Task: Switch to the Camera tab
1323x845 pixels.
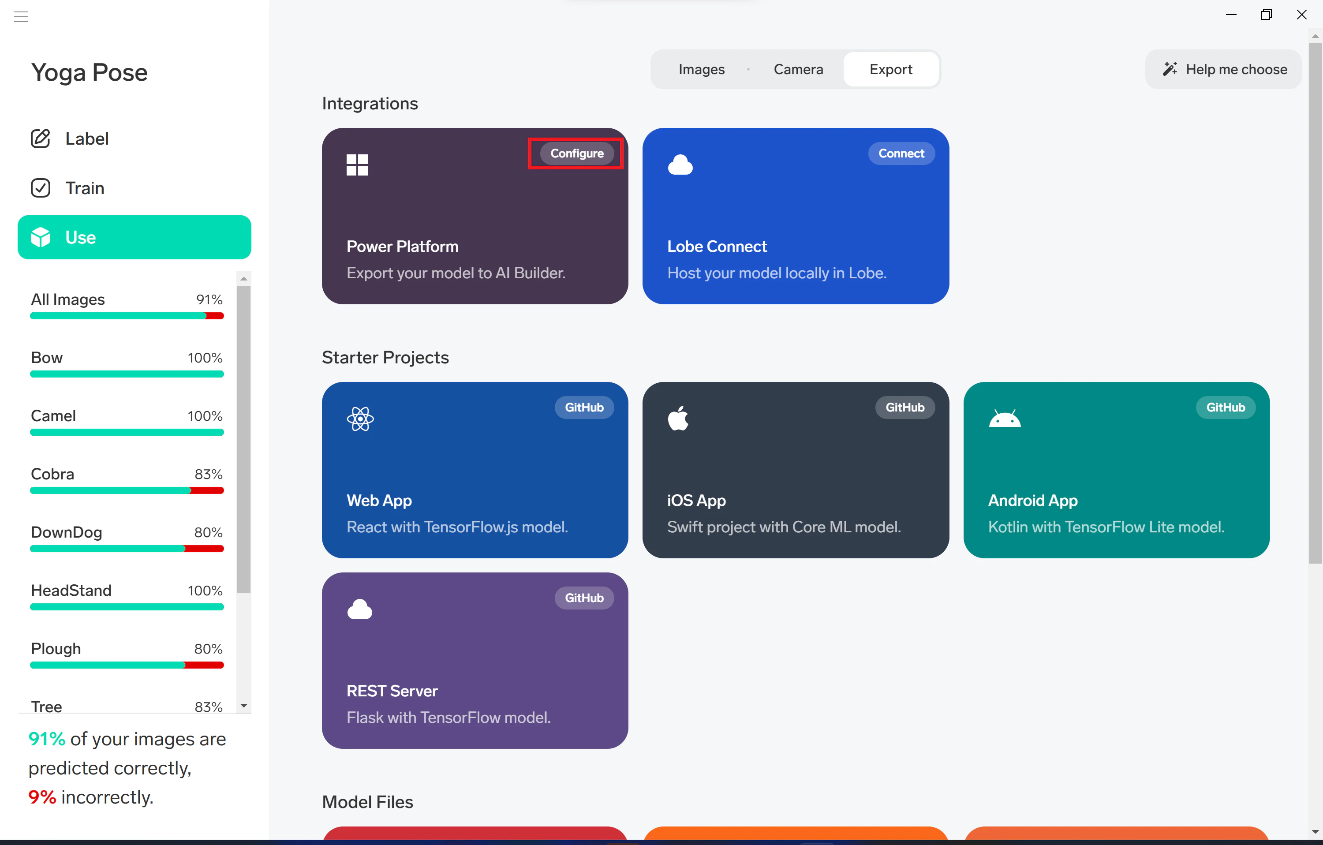Action: (798, 69)
